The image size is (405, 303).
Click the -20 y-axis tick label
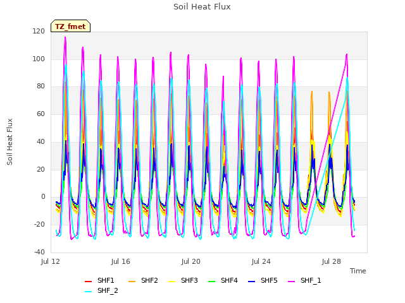pyautogui.click(x=39, y=225)
